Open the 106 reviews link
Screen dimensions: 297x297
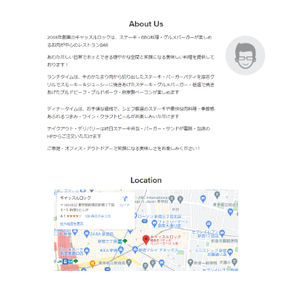[98, 216]
